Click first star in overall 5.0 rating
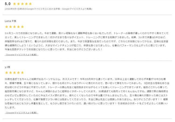Screen dimensions: 175x122 pyautogui.click(x=15, y=4)
